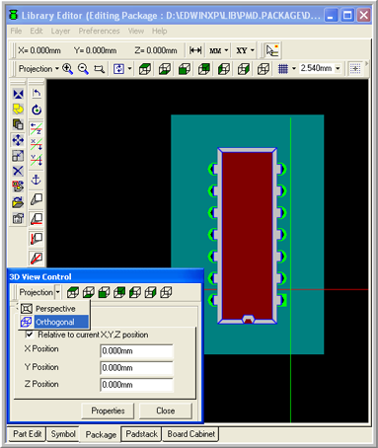Open the Edit menu

point(37,31)
